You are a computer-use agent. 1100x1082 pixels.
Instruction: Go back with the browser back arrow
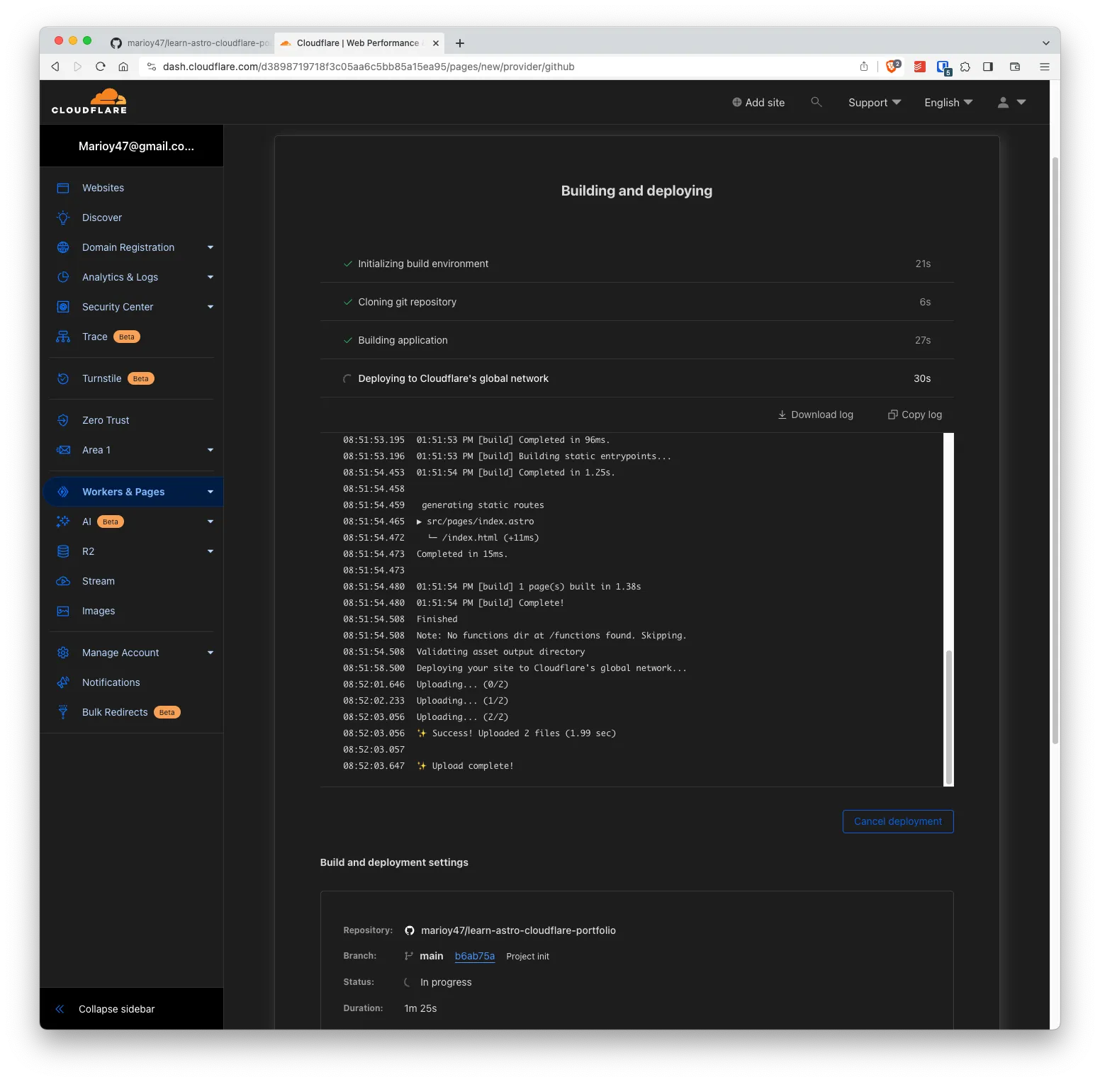click(55, 67)
